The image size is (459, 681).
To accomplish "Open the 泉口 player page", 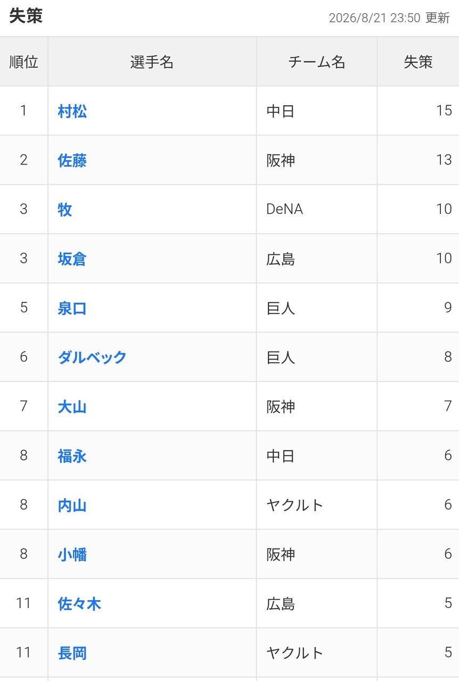I will click(72, 308).
